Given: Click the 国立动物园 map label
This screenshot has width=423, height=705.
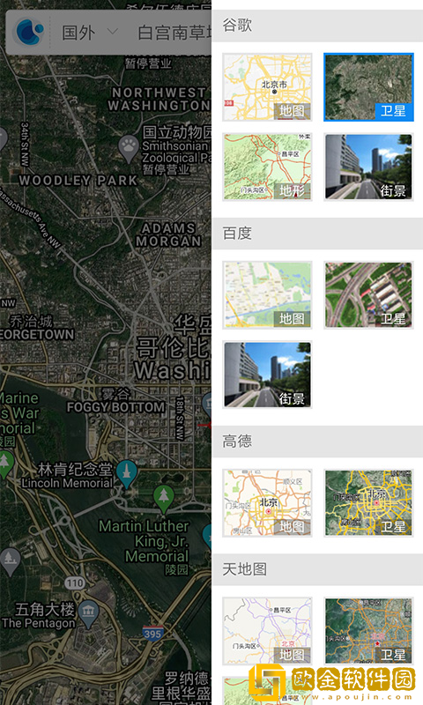Looking at the screenshot, I should point(176,132).
